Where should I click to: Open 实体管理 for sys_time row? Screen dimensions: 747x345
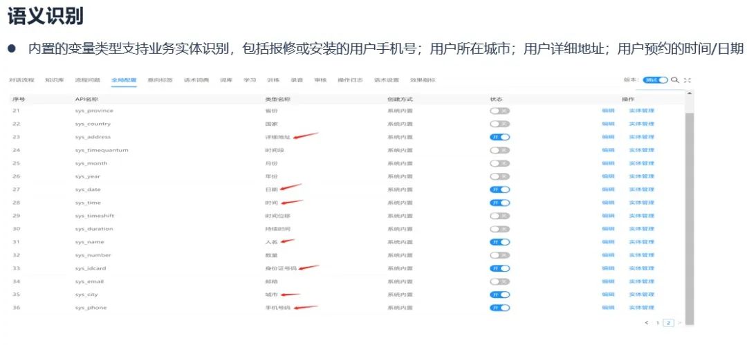tap(641, 203)
